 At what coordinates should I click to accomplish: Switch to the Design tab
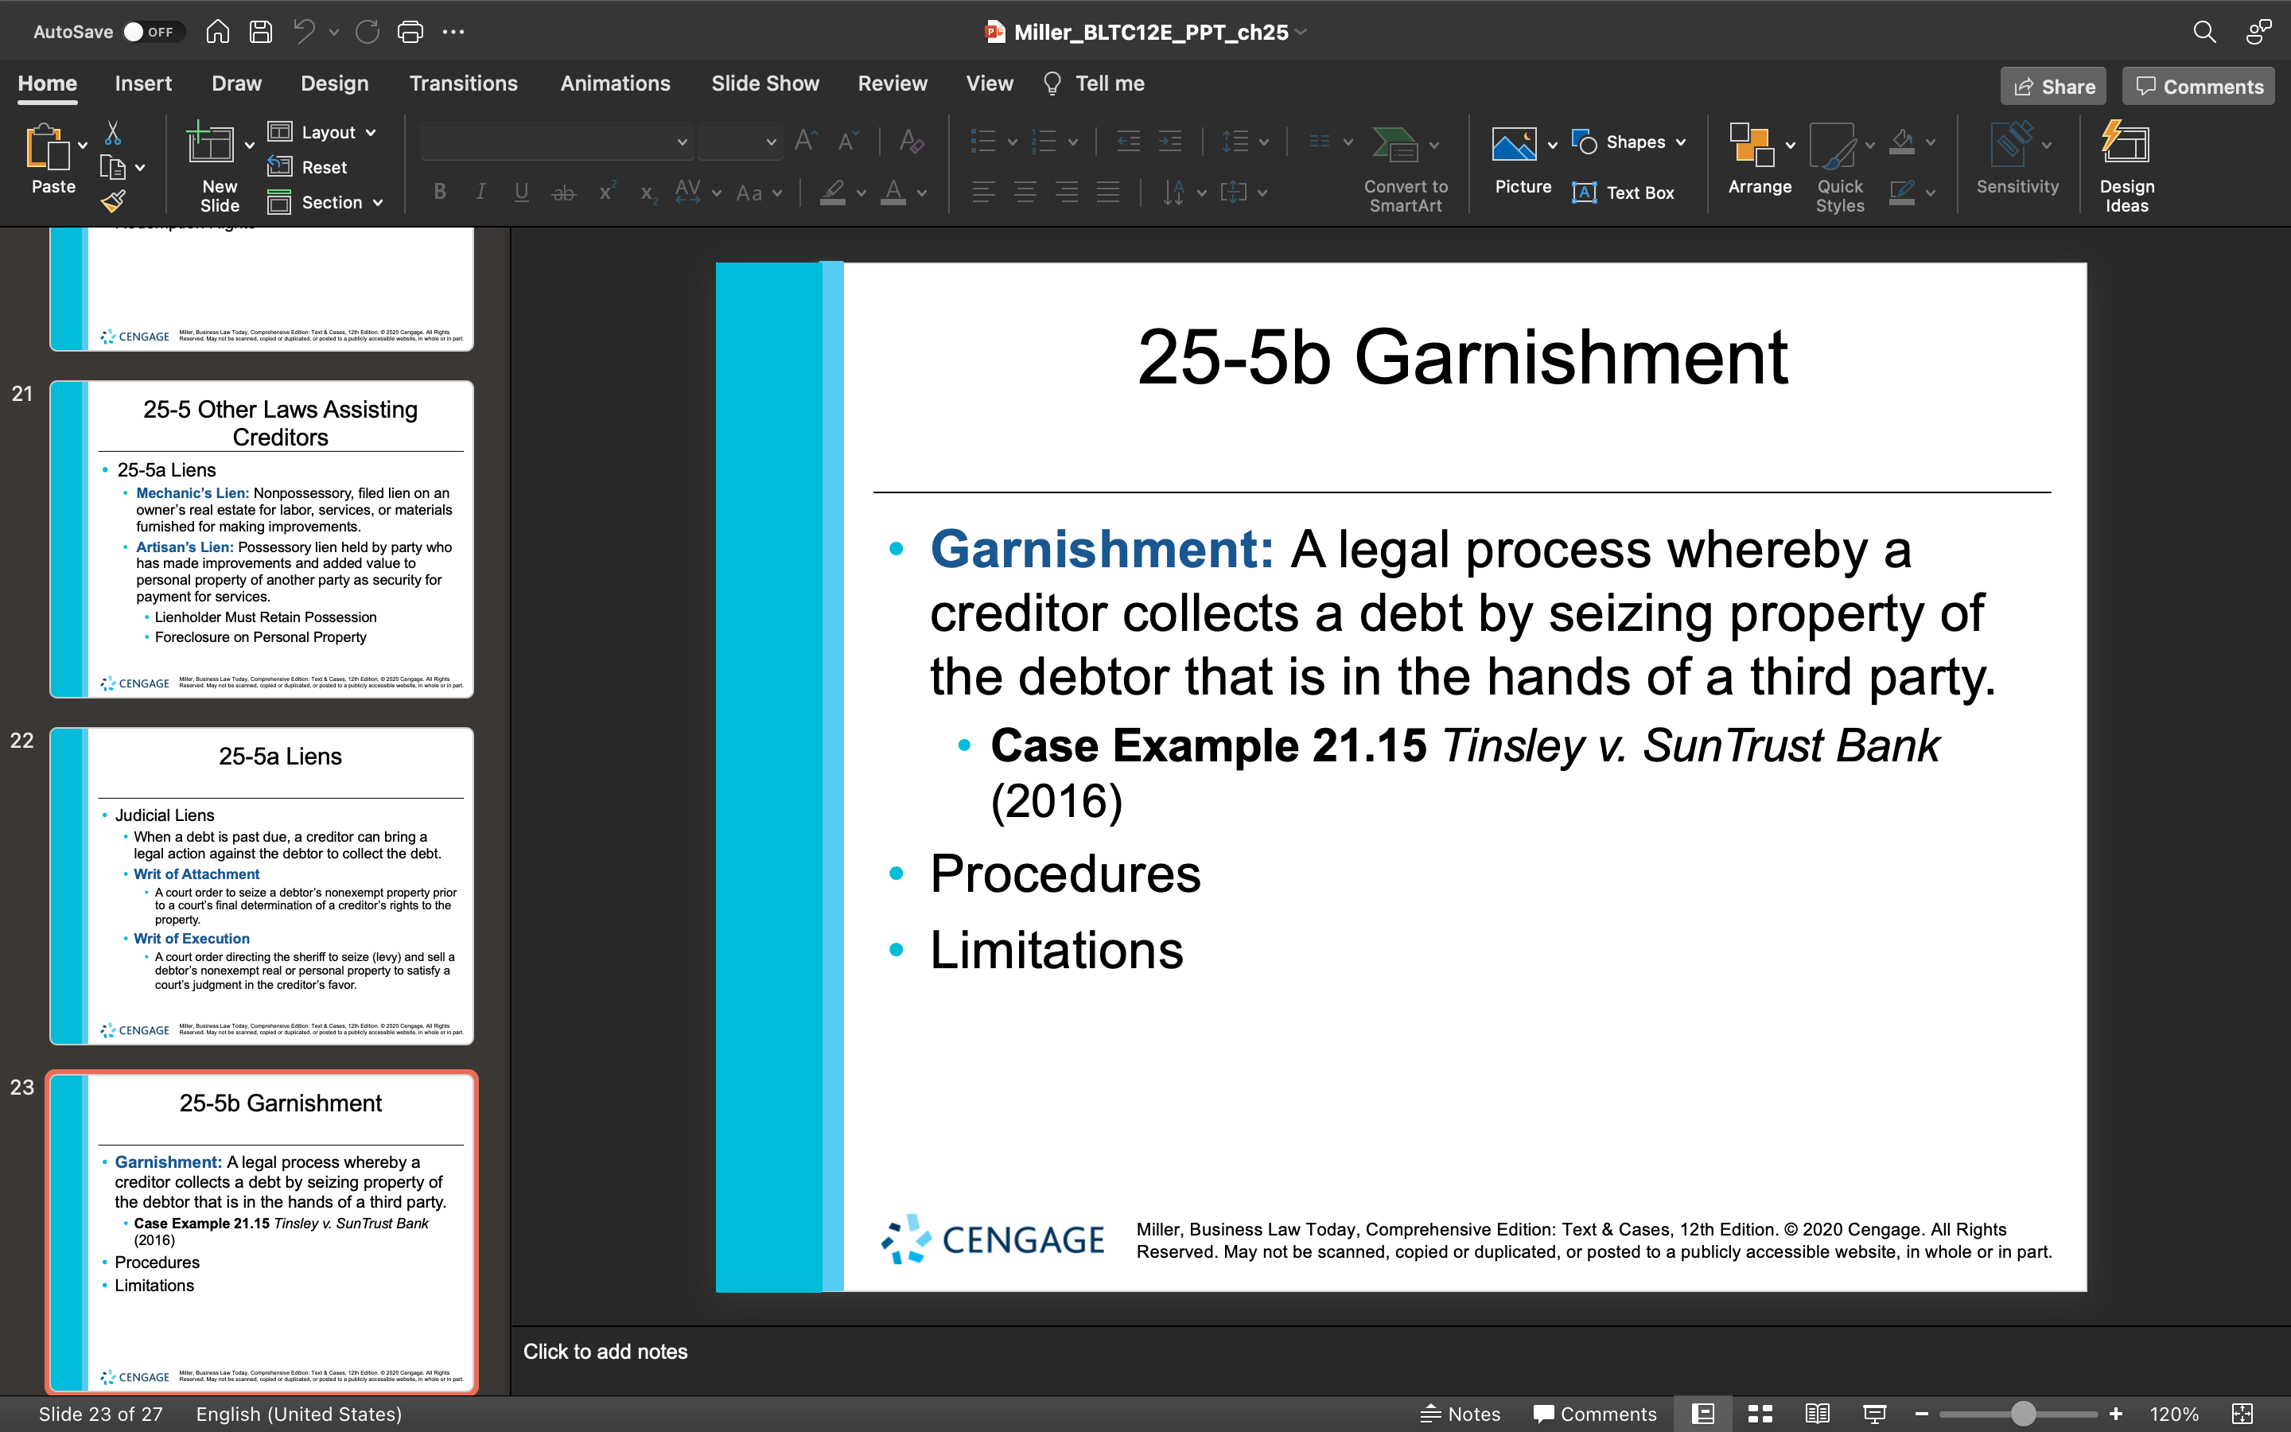pos(334,84)
